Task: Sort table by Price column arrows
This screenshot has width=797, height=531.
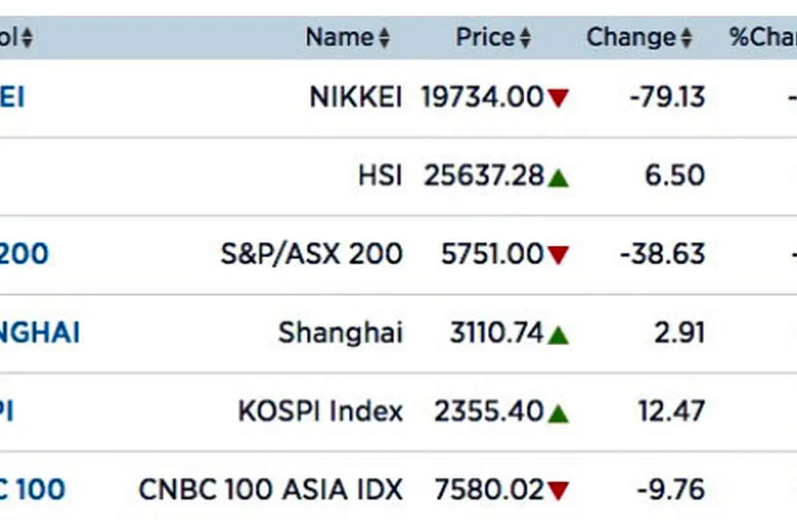Action: 525,38
